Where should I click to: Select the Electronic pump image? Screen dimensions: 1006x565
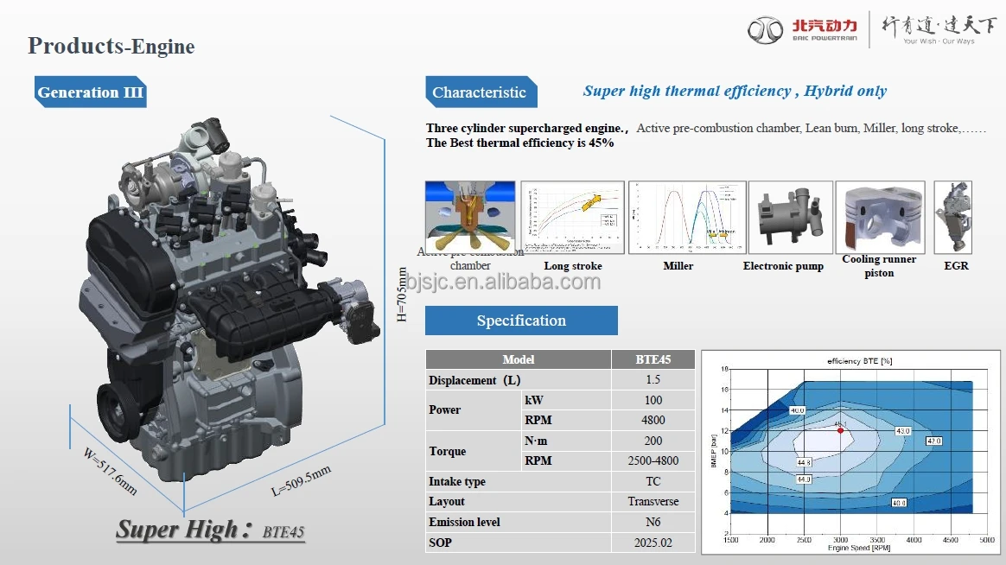[790, 216]
